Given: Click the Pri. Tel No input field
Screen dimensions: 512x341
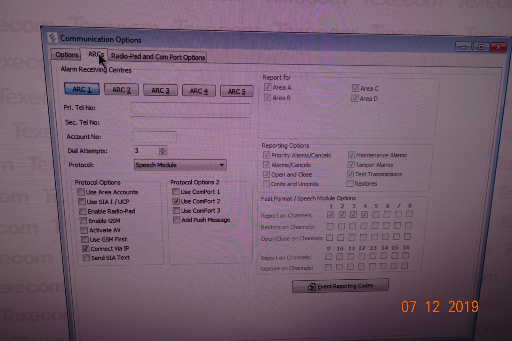Looking at the screenshot, I should [x=190, y=109].
